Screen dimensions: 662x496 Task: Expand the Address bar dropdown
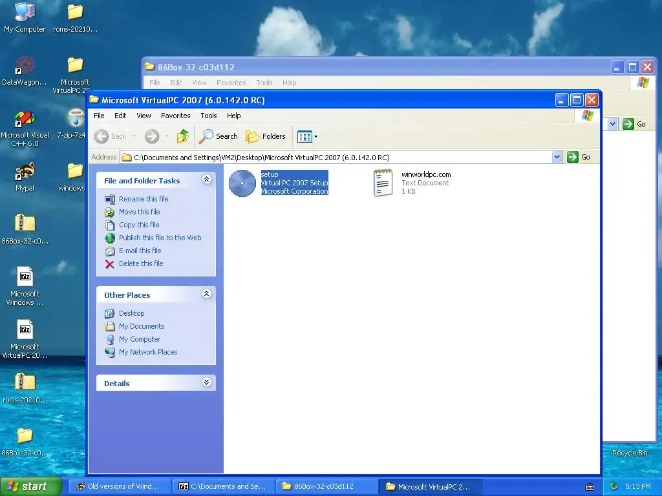(557, 158)
